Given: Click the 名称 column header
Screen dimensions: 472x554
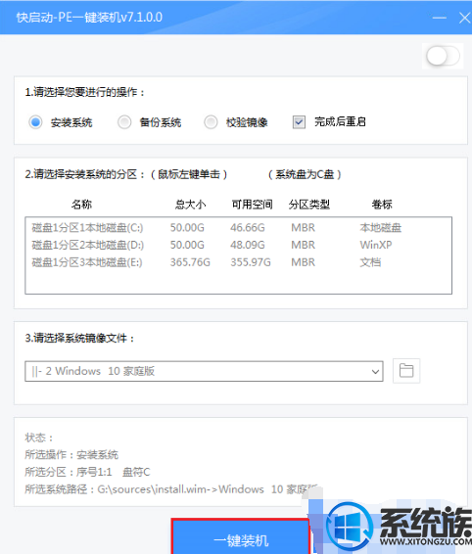Looking at the screenshot, I should 81,205.
